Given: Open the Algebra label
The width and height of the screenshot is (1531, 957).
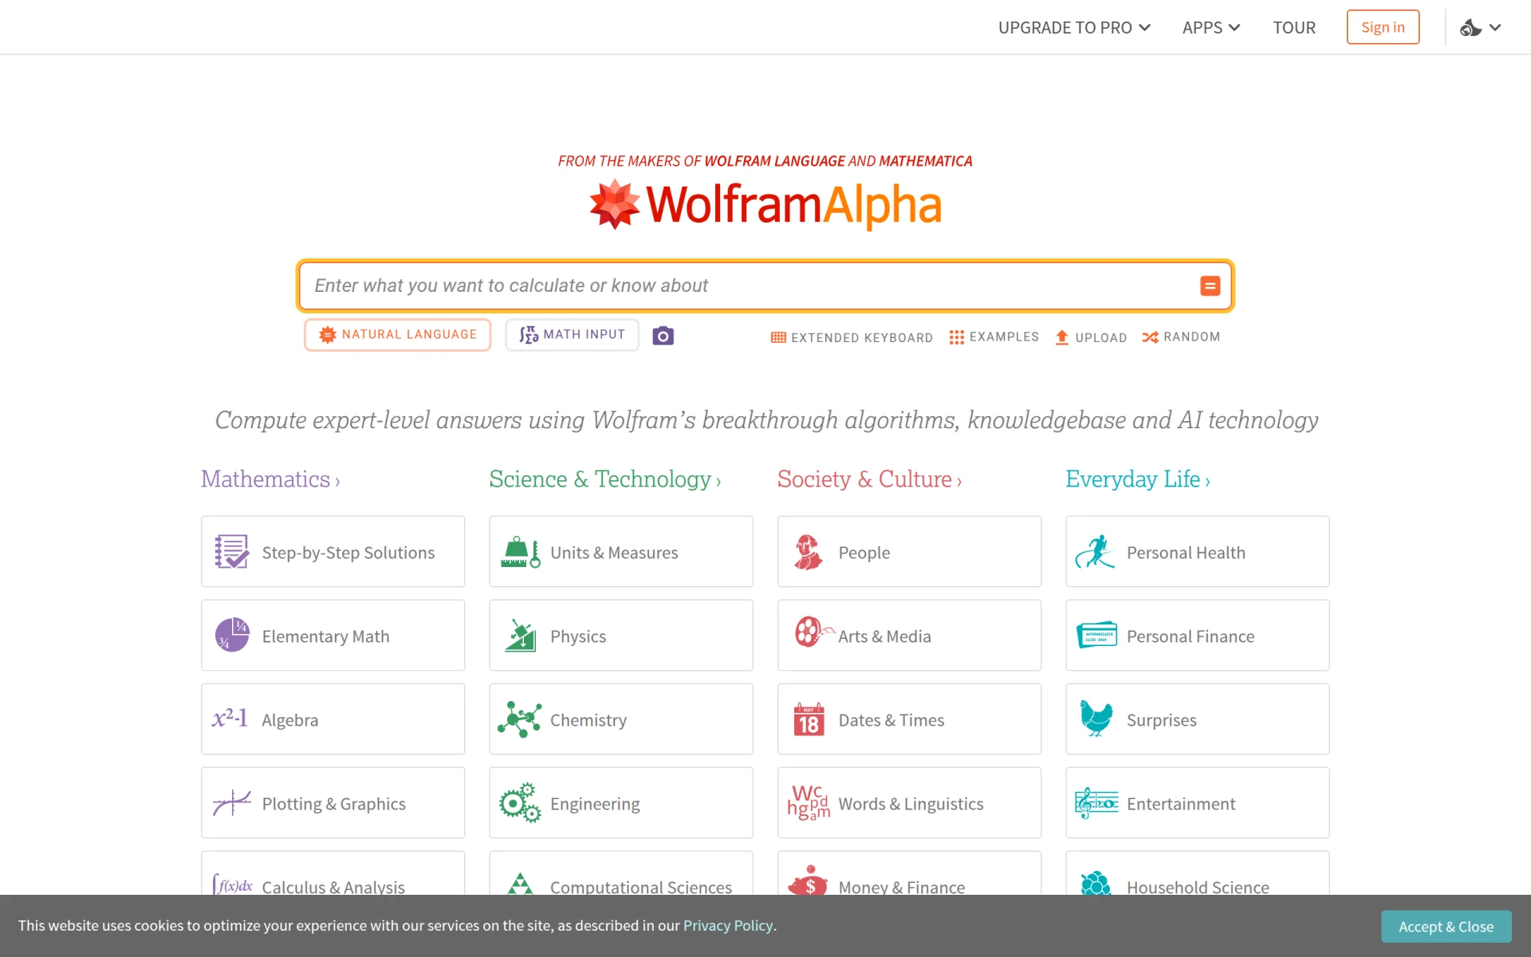Looking at the screenshot, I should pos(289,720).
